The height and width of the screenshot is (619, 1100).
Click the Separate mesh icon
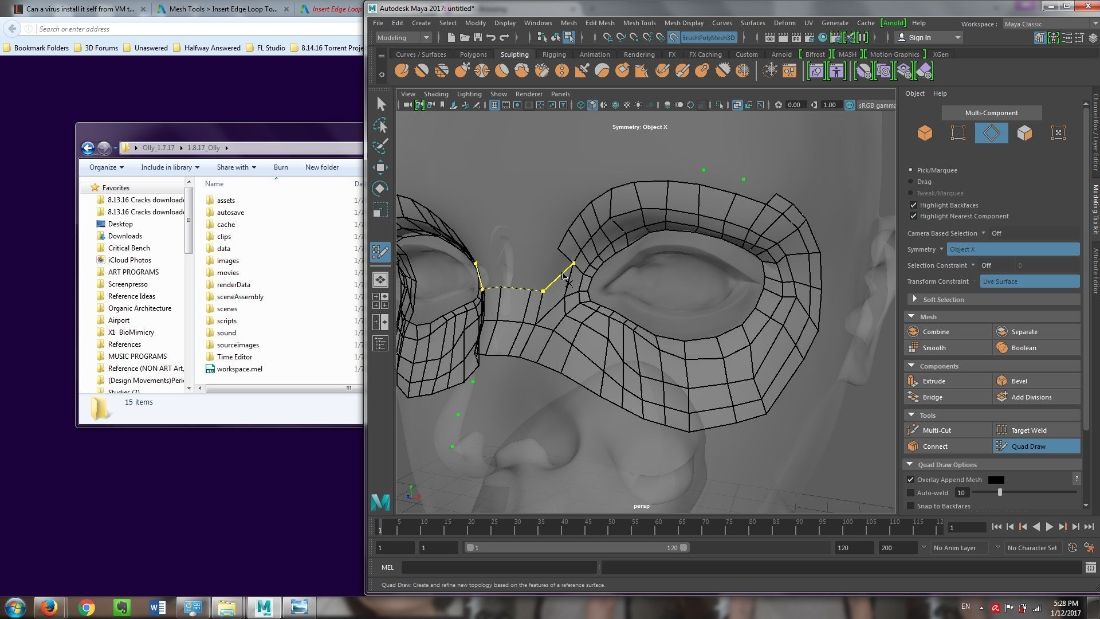tap(1002, 332)
